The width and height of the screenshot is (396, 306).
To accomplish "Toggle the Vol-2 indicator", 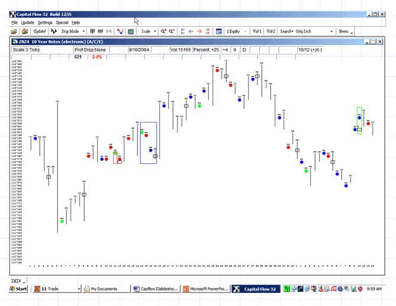I will pos(271,31).
